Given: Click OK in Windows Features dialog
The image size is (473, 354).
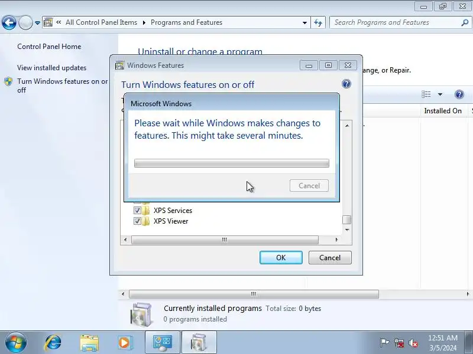Looking at the screenshot, I should (x=281, y=258).
